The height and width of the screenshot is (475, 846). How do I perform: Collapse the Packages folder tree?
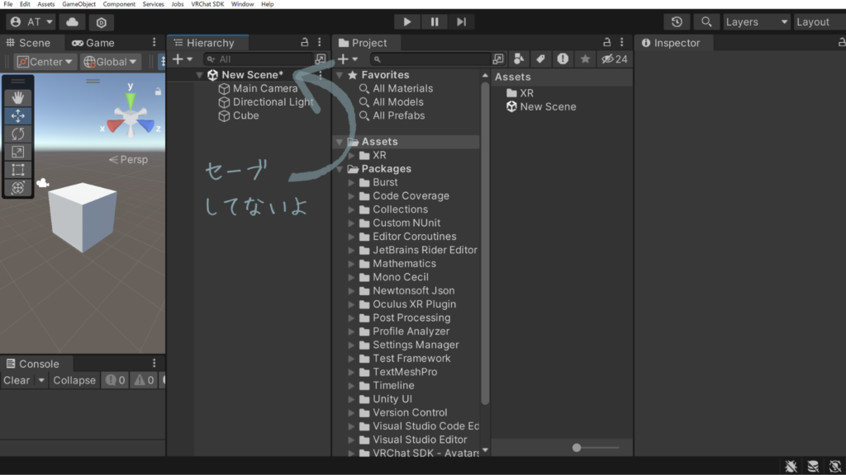click(x=340, y=169)
